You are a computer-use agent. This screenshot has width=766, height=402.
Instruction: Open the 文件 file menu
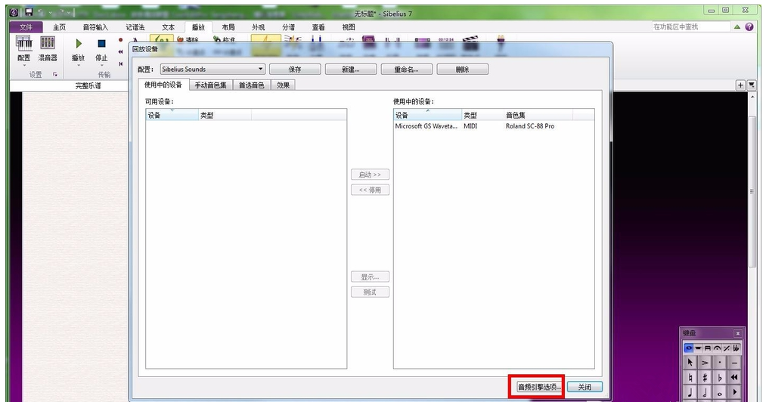[26, 27]
